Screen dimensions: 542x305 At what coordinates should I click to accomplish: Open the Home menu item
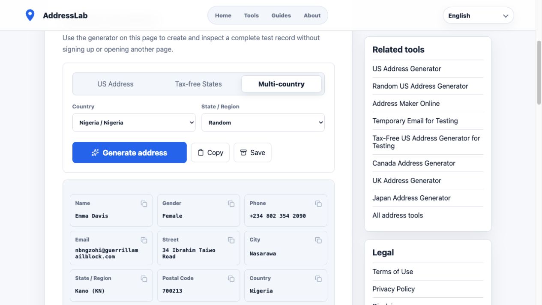[x=223, y=15]
